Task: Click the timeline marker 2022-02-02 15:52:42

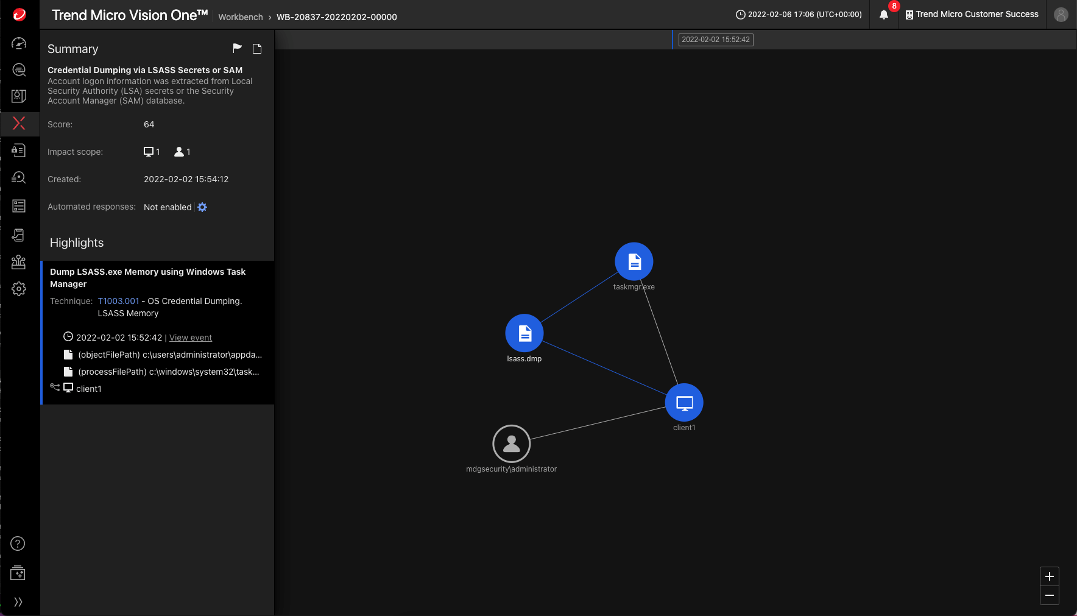Action: 715,40
